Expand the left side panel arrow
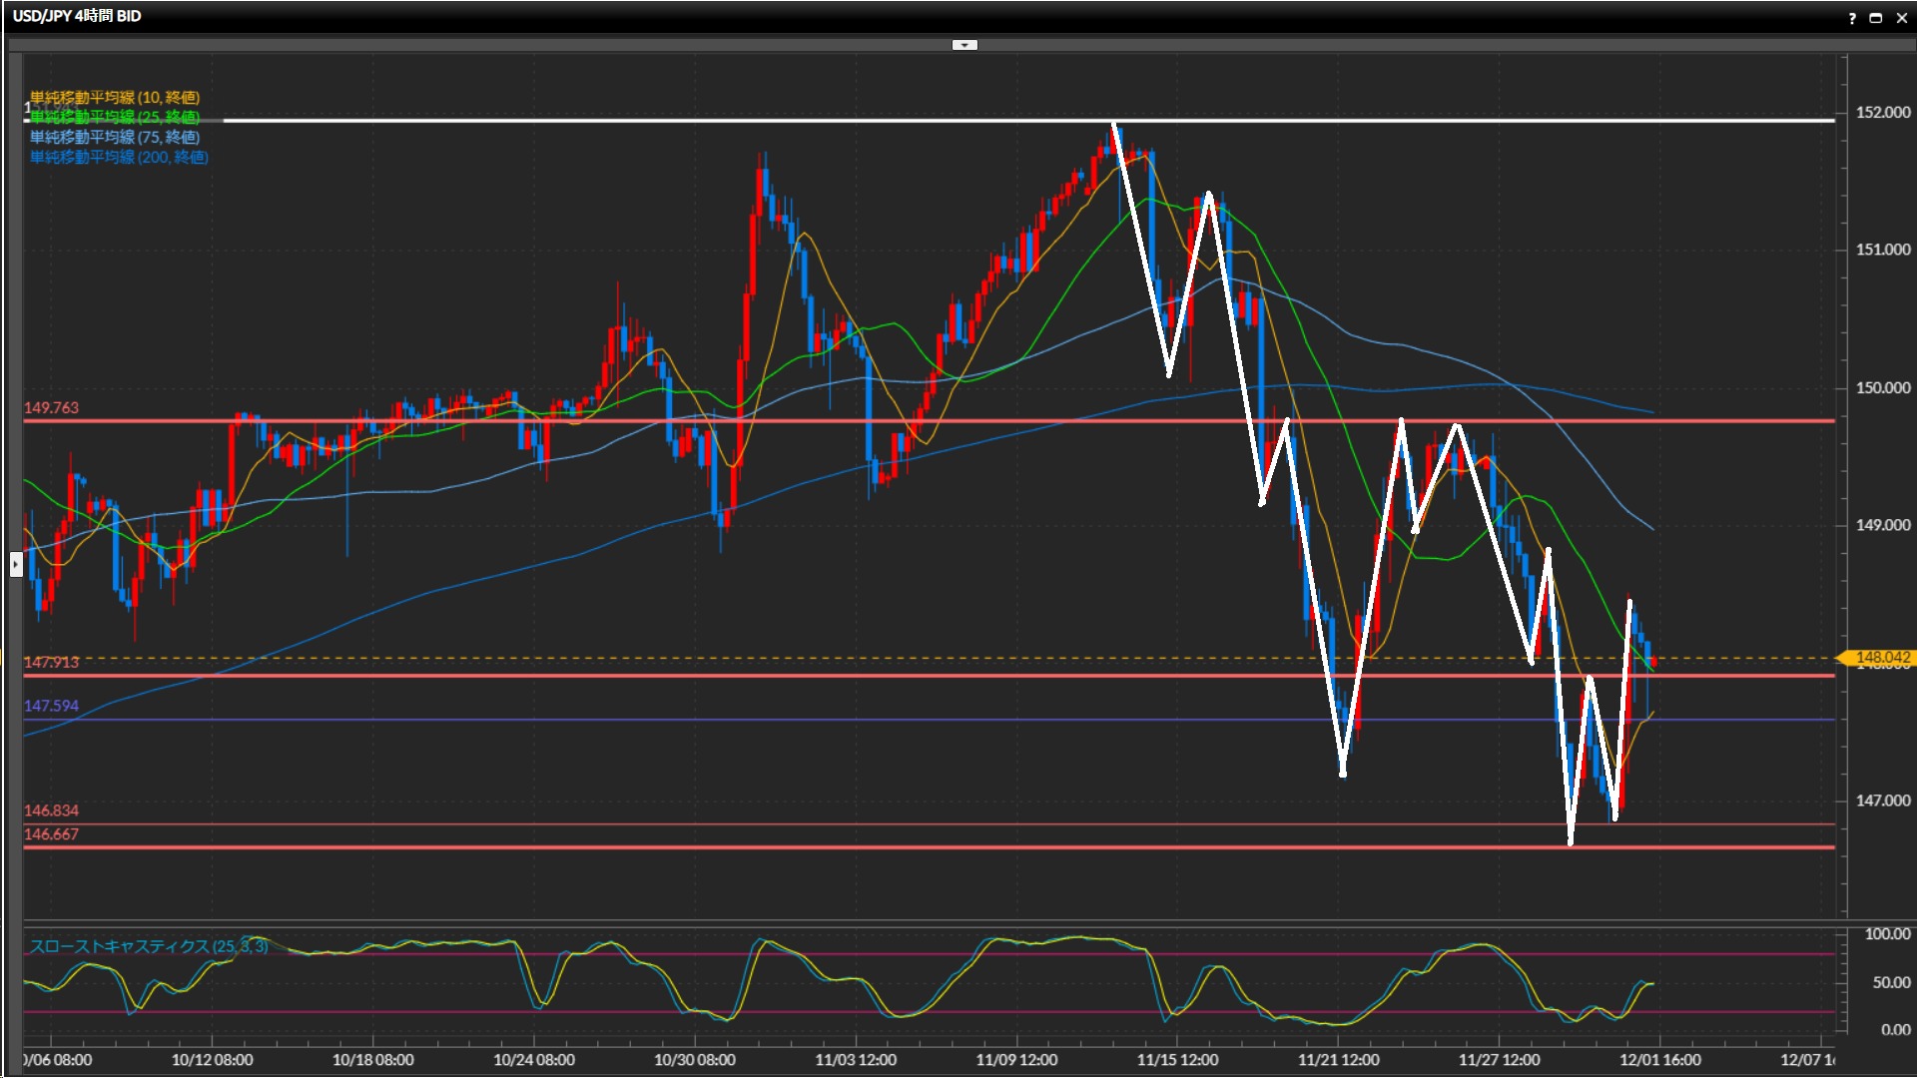 (16, 565)
